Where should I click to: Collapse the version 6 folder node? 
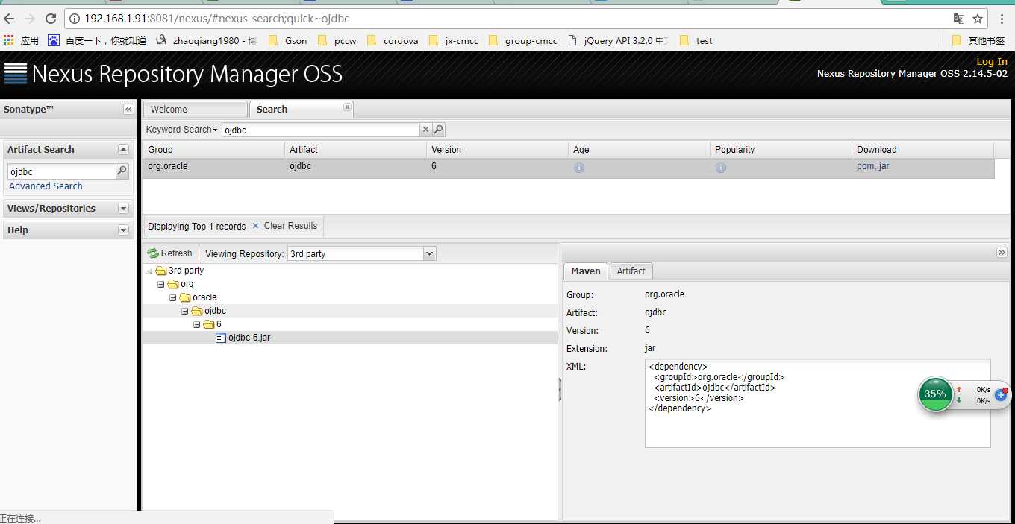(197, 325)
